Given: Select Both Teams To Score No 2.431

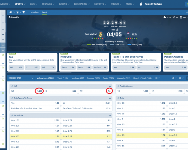Looking at the screenshot, I should tap(86, 103).
